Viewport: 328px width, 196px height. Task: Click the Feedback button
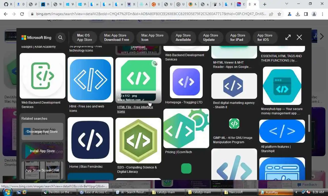[307, 185]
